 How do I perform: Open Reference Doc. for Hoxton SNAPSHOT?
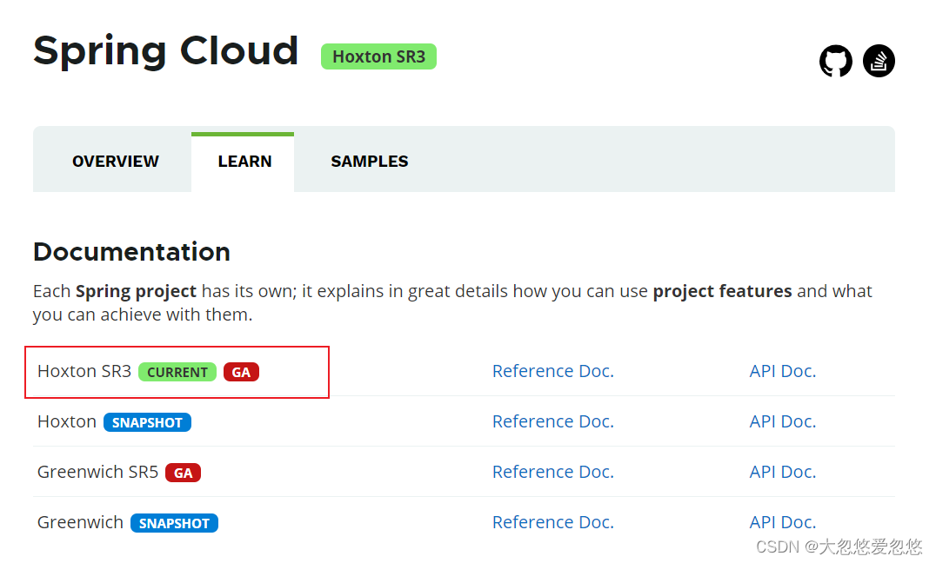(x=552, y=421)
